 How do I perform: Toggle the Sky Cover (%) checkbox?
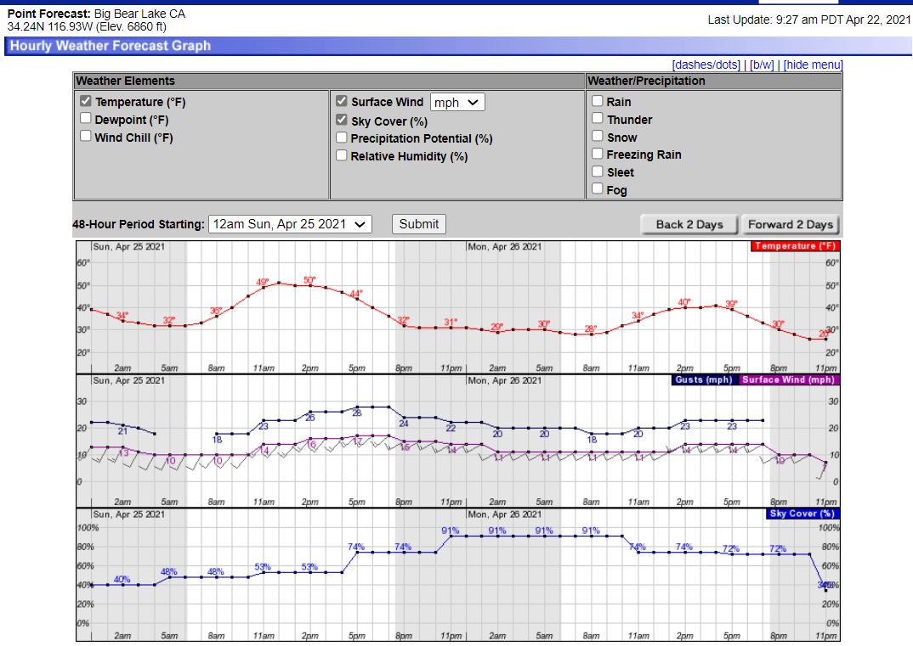coord(342,121)
